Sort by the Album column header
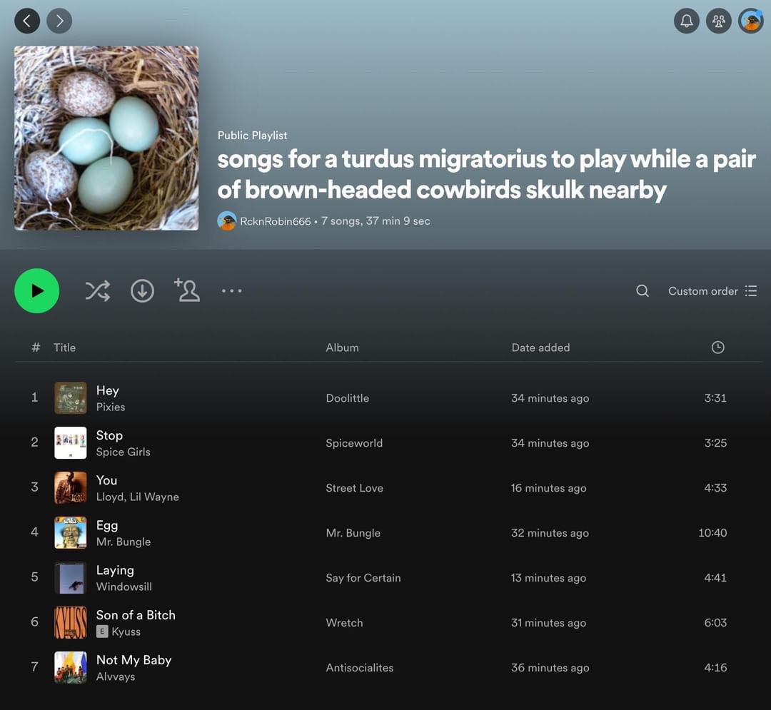Viewport: 771px width, 710px height. tap(342, 348)
